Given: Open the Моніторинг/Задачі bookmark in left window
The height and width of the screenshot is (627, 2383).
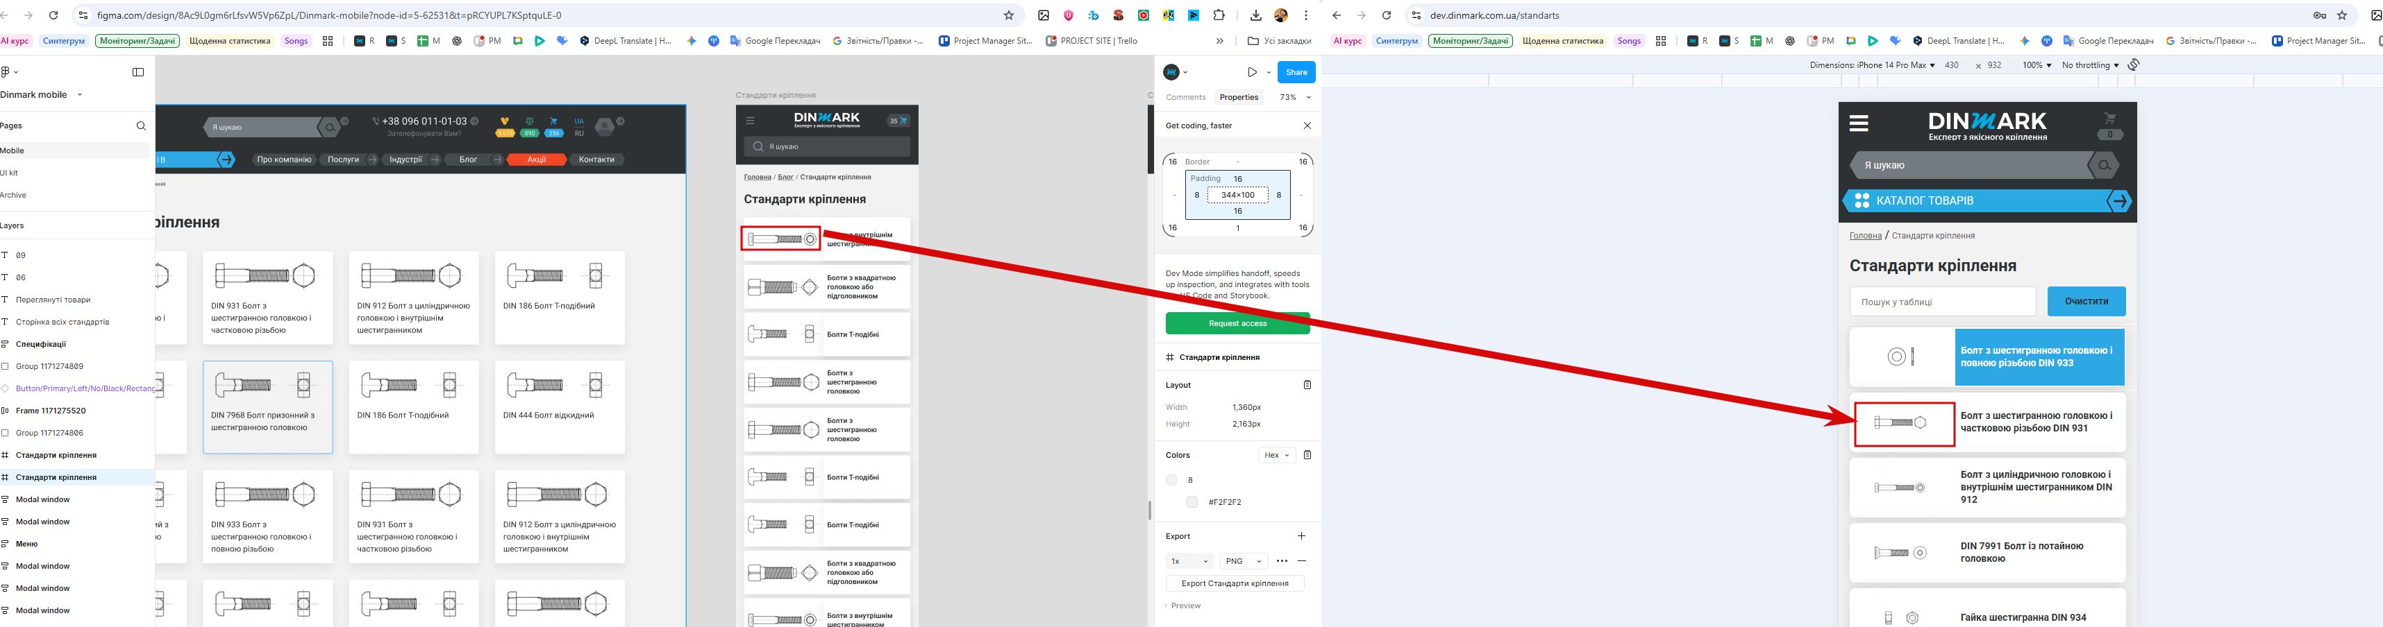Looking at the screenshot, I should pos(137,41).
